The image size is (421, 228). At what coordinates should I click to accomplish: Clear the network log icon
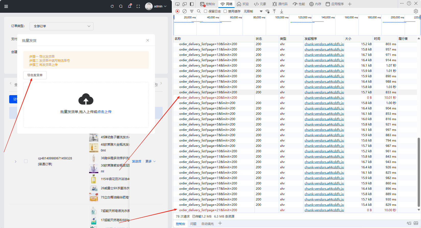tap(185, 11)
